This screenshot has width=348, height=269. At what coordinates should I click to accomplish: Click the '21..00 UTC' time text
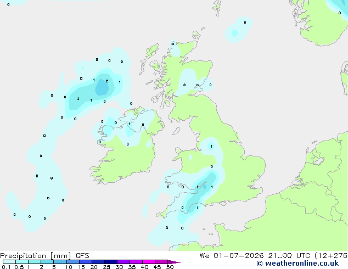coord(289,256)
